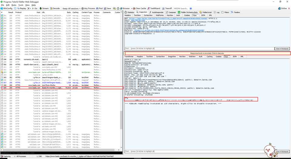
Task: Open WinConfig from the toolbar
Action: [x=6, y=8]
